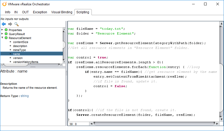Click the vRealize Orchestrator logo icon
The width and height of the screenshot is (224, 131).
[x=4, y=4]
